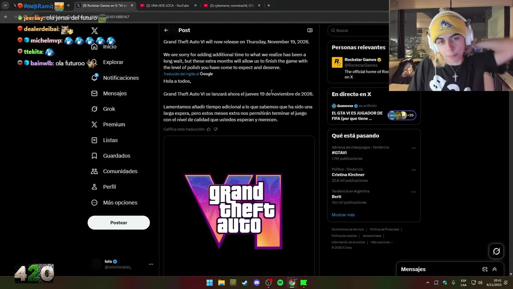Click the Guardados bookmark icon

94,156
